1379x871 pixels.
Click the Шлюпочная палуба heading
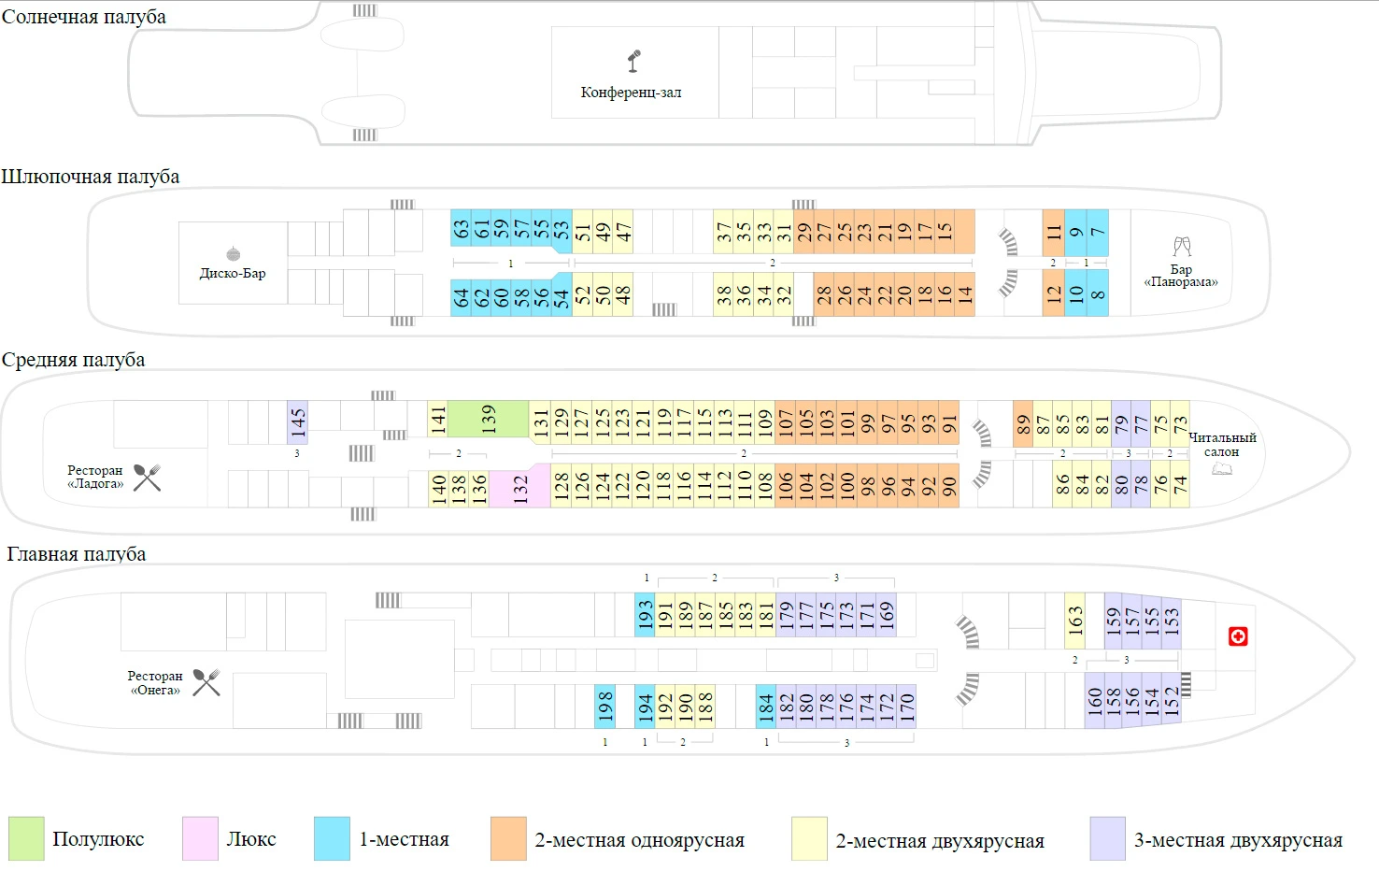point(90,177)
